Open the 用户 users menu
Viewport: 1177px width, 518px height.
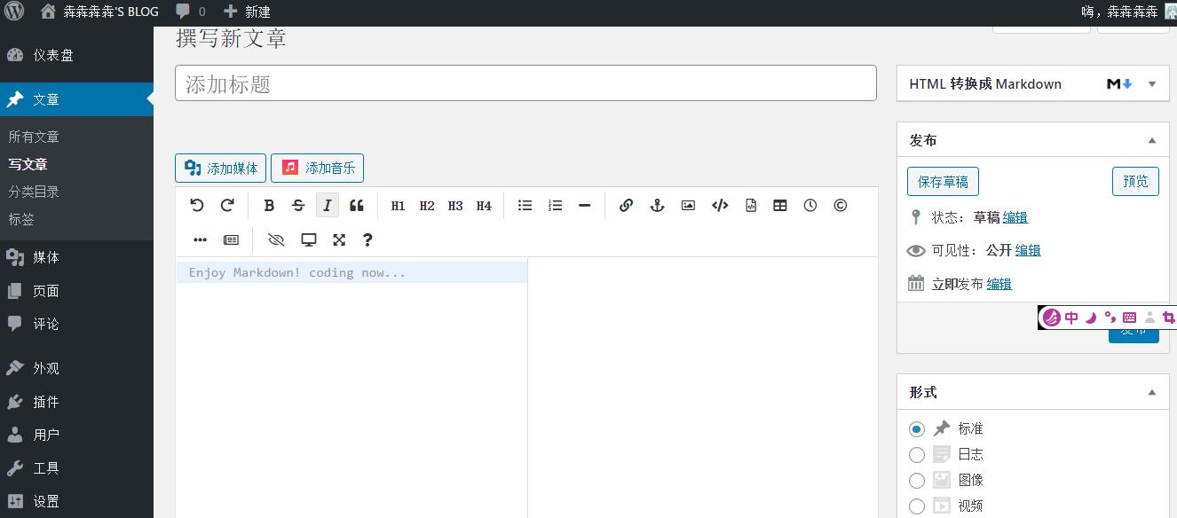[76, 435]
